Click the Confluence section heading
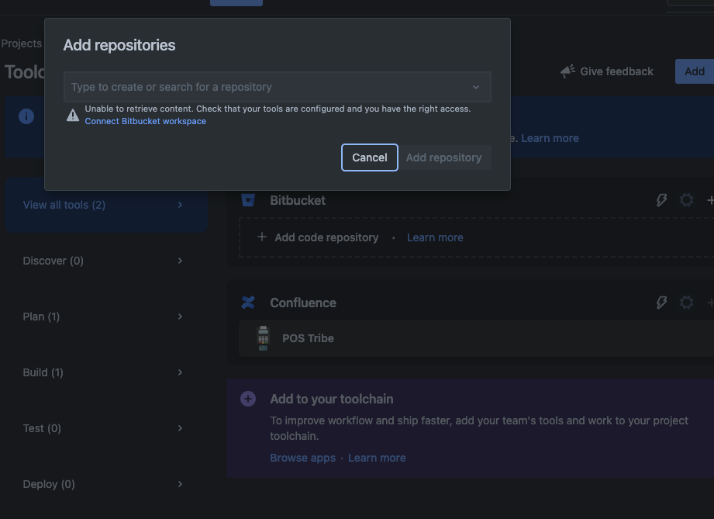The height and width of the screenshot is (519, 714). pyautogui.click(x=303, y=303)
